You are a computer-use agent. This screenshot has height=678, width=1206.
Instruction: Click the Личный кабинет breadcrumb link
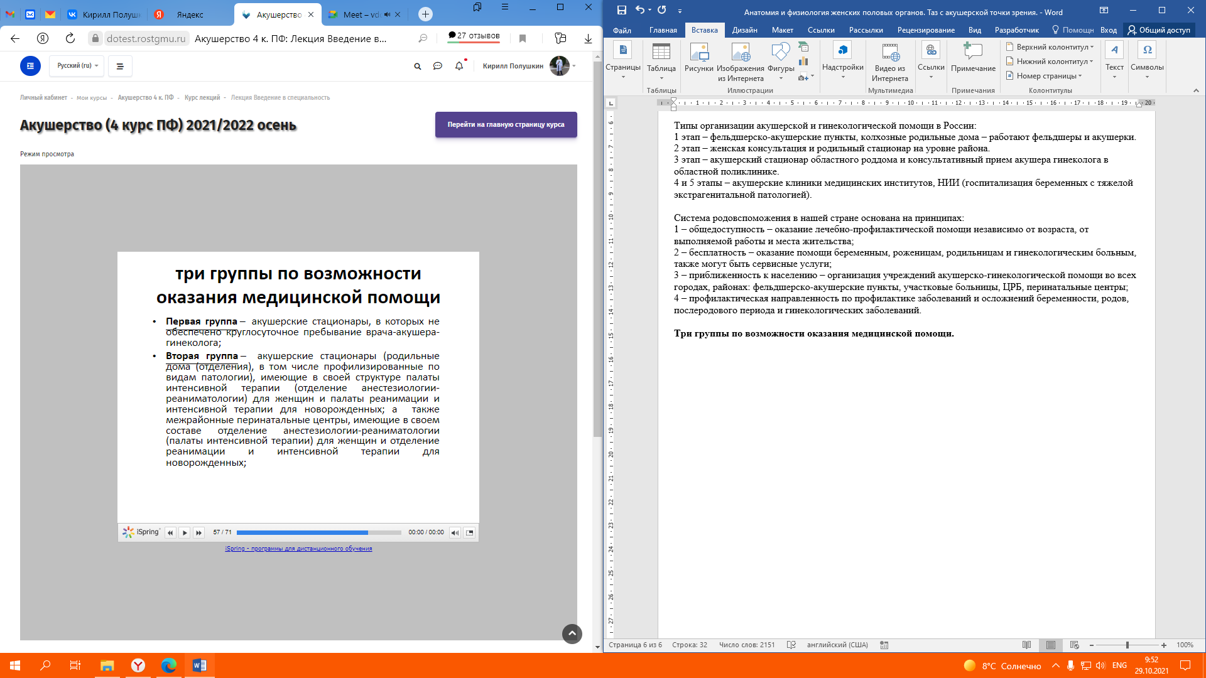(x=43, y=97)
